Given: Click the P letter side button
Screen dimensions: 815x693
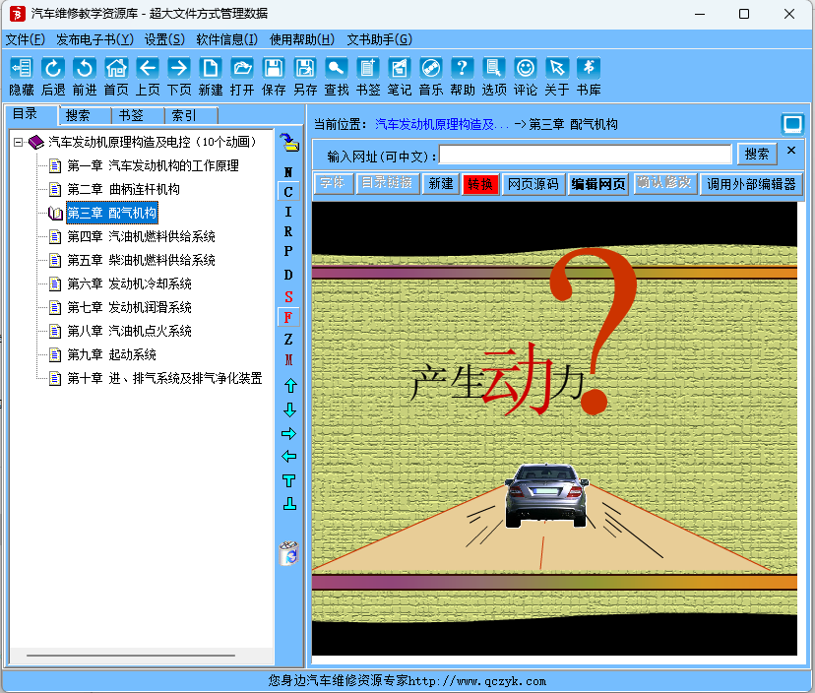Looking at the screenshot, I should pyautogui.click(x=288, y=251).
